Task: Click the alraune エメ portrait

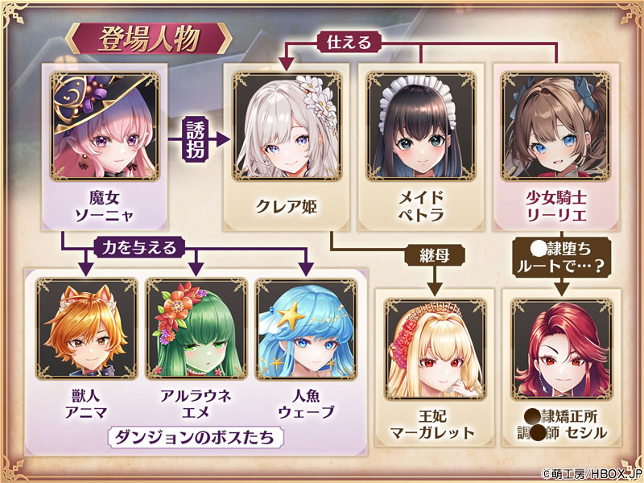Action: (x=196, y=328)
